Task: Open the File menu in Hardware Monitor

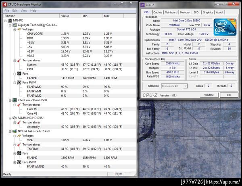Action: [6, 10]
